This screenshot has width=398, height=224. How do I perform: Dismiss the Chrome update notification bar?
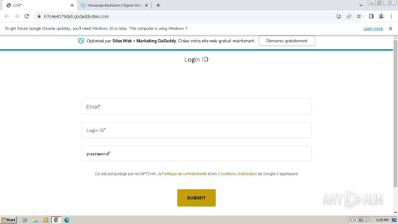391,28
